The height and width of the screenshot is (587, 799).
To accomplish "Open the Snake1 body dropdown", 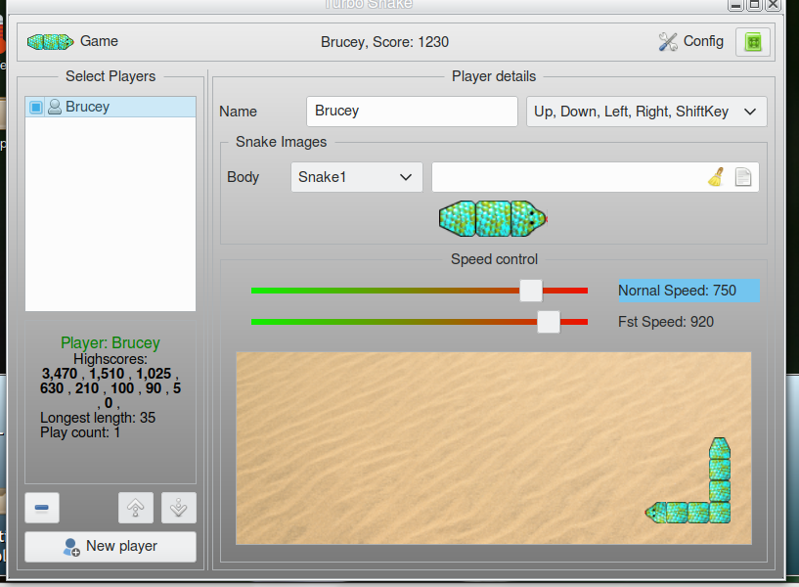I will coord(356,177).
